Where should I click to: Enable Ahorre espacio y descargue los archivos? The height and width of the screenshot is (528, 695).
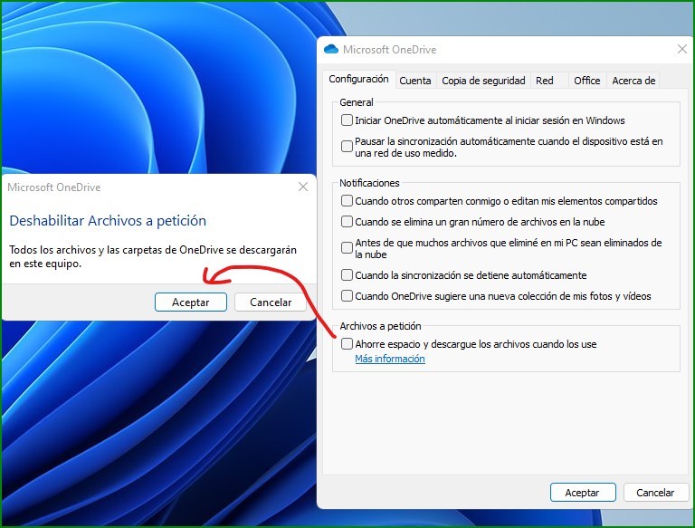(347, 344)
